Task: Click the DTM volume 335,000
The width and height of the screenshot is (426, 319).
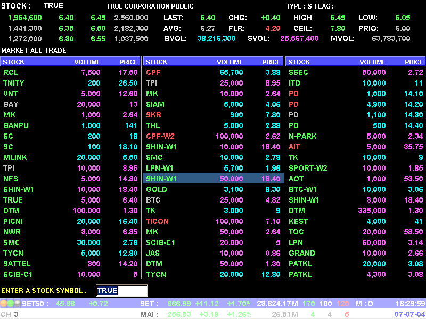Action: [x=372, y=211]
